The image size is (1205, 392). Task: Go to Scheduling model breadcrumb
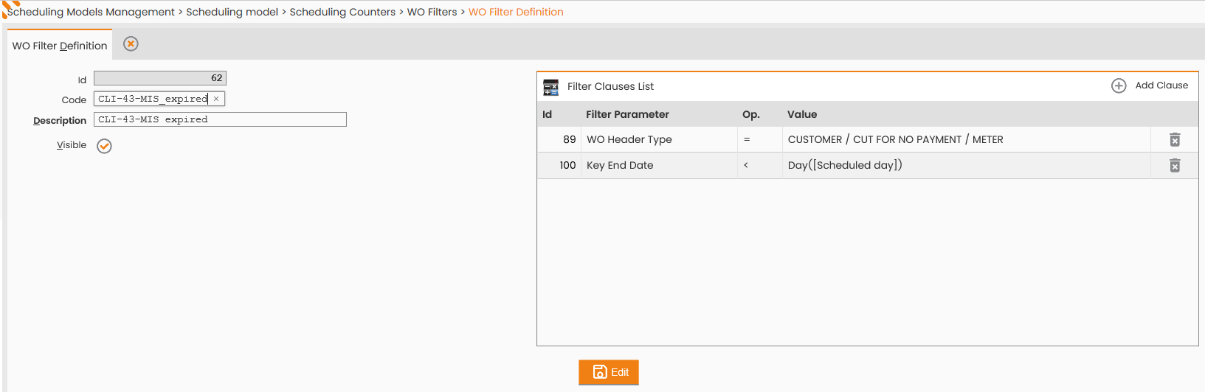[x=232, y=12]
